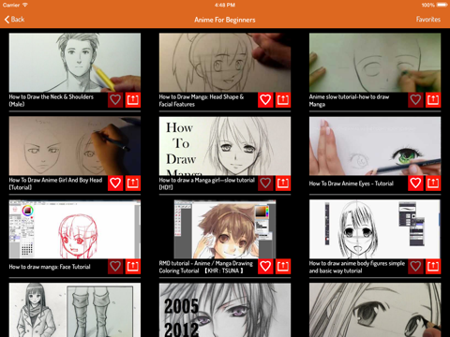Open the Favorites list
The width and height of the screenshot is (450, 337).
(x=428, y=20)
